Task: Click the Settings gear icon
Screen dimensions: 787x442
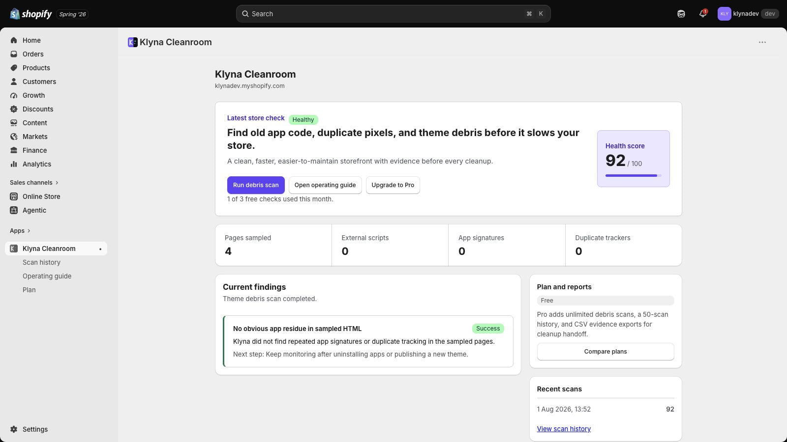Action: (x=14, y=429)
